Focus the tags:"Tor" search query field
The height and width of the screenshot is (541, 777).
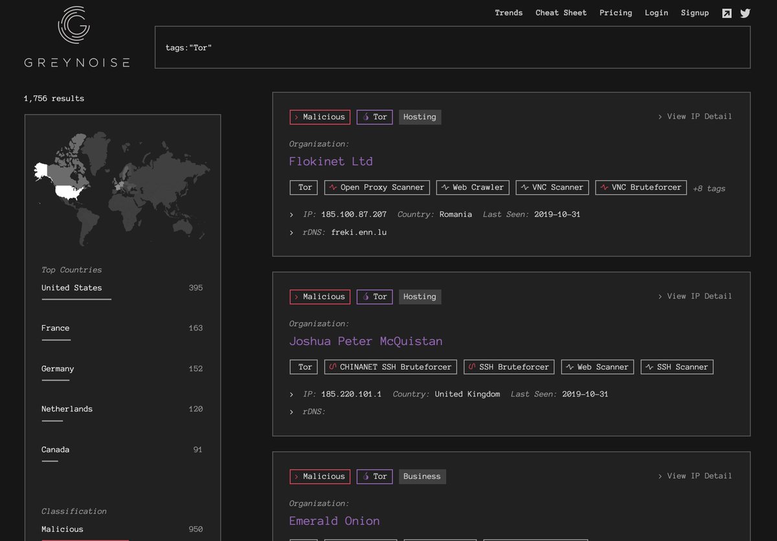453,47
